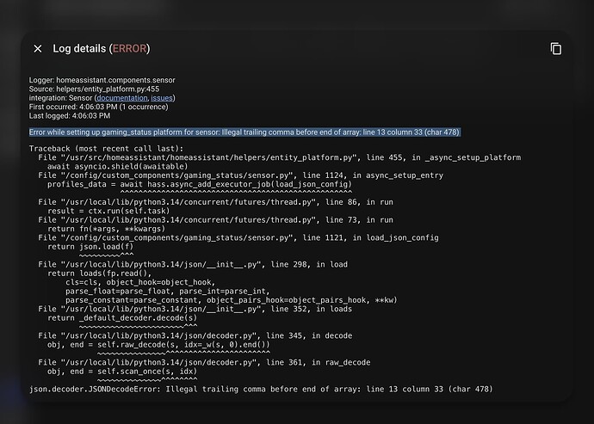Screen dimensions: 594x424
Task: Click 'return loads(fp.read(),' line
Action: pos(99,273)
